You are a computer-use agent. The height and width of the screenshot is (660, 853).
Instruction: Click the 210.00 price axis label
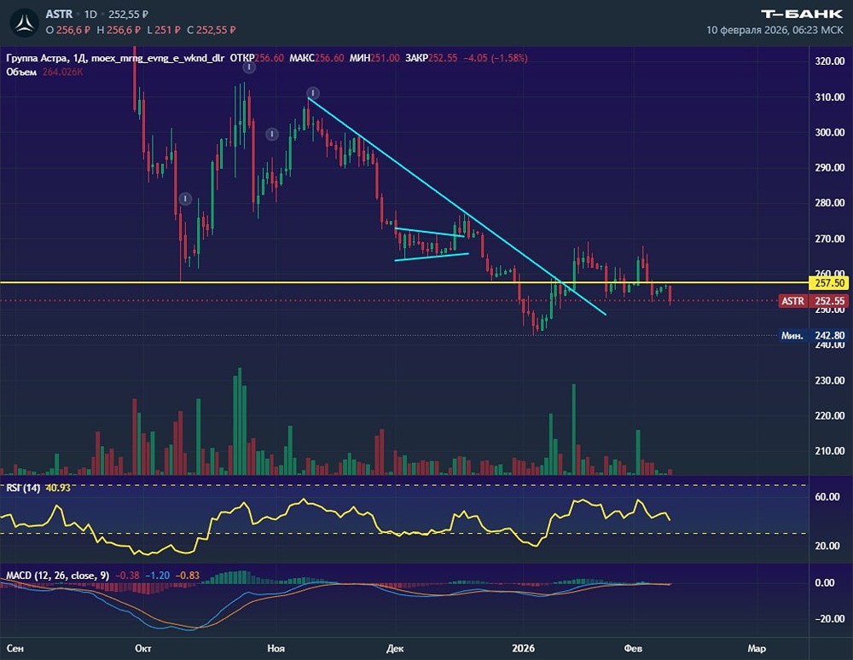click(x=830, y=451)
